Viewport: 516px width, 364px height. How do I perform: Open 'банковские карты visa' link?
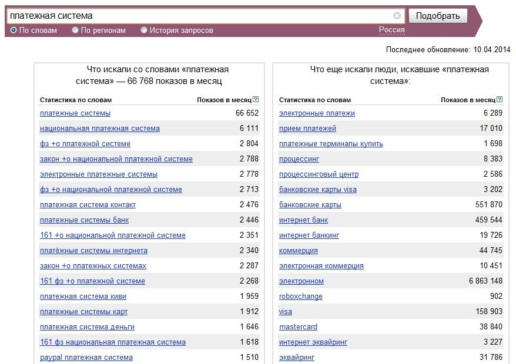tap(318, 190)
